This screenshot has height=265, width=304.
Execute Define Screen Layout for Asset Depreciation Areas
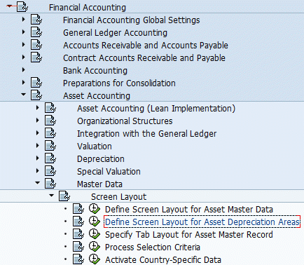(95, 222)
